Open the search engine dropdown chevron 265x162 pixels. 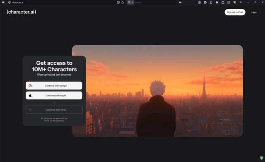click(x=132, y=2)
